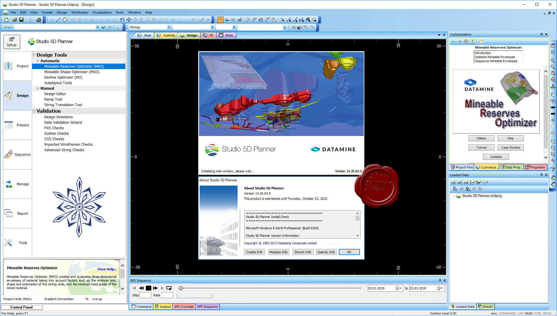
Task: Click the green check accept command icon
Action: point(103,27)
